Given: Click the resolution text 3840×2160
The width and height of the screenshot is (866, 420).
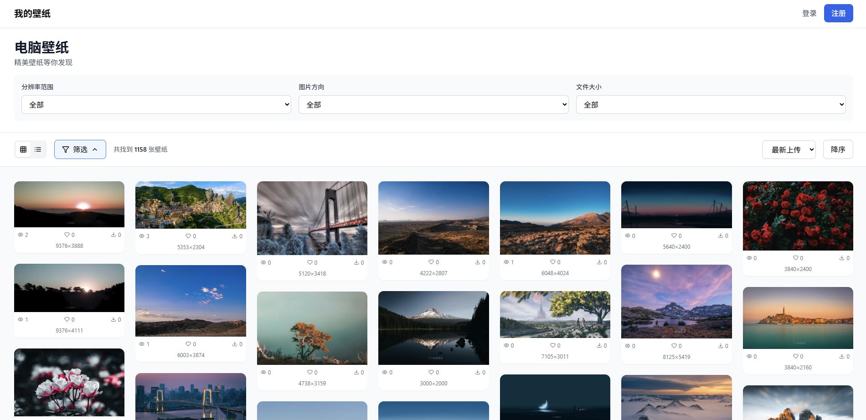Looking at the screenshot, I should [x=798, y=367].
